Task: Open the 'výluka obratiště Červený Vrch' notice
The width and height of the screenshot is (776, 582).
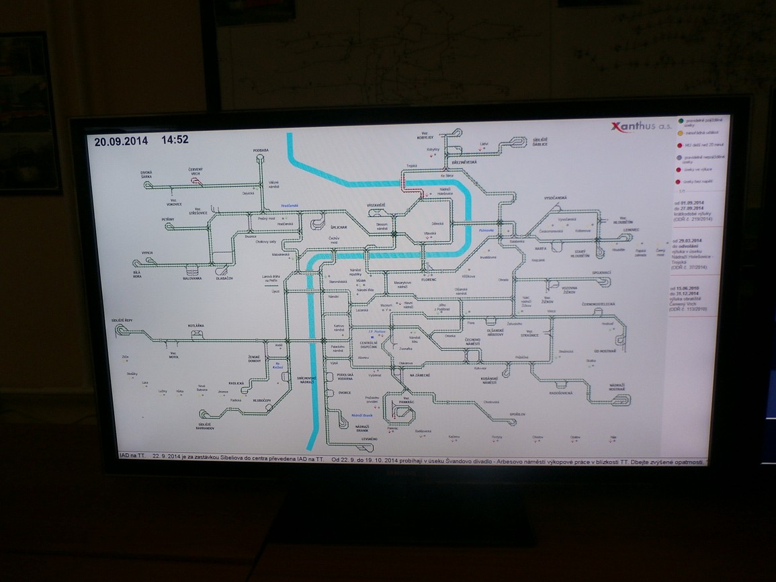Action: 689,298
